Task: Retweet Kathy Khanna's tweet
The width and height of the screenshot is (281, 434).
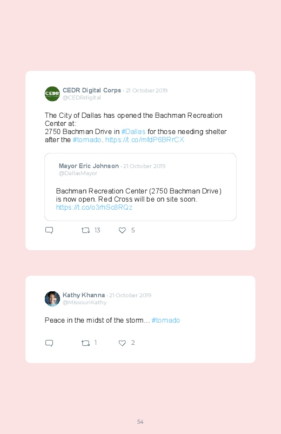Action: (x=85, y=343)
